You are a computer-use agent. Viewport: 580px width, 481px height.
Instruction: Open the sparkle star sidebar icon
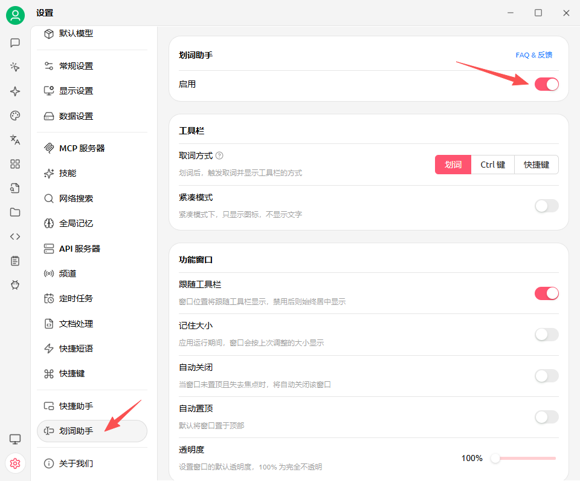click(x=15, y=91)
